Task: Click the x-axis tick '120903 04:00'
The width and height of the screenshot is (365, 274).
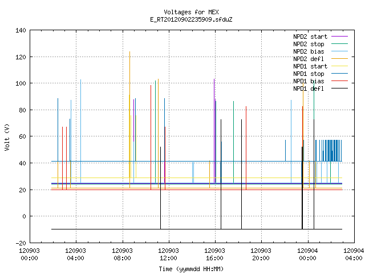Action: click(76, 255)
